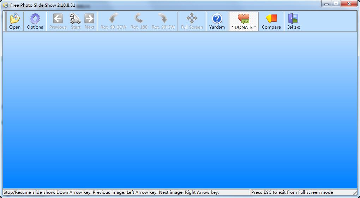Click the DONATE heart button

click(244, 22)
